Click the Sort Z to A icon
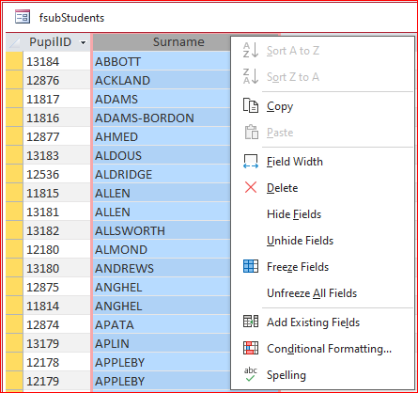Viewport: 418px width, 393px height. (x=251, y=76)
